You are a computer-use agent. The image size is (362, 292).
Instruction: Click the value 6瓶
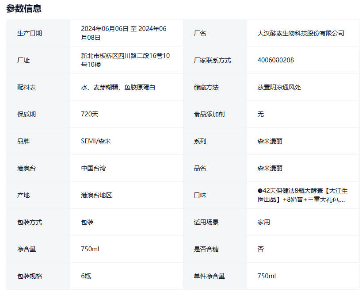click(x=86, y=276)
